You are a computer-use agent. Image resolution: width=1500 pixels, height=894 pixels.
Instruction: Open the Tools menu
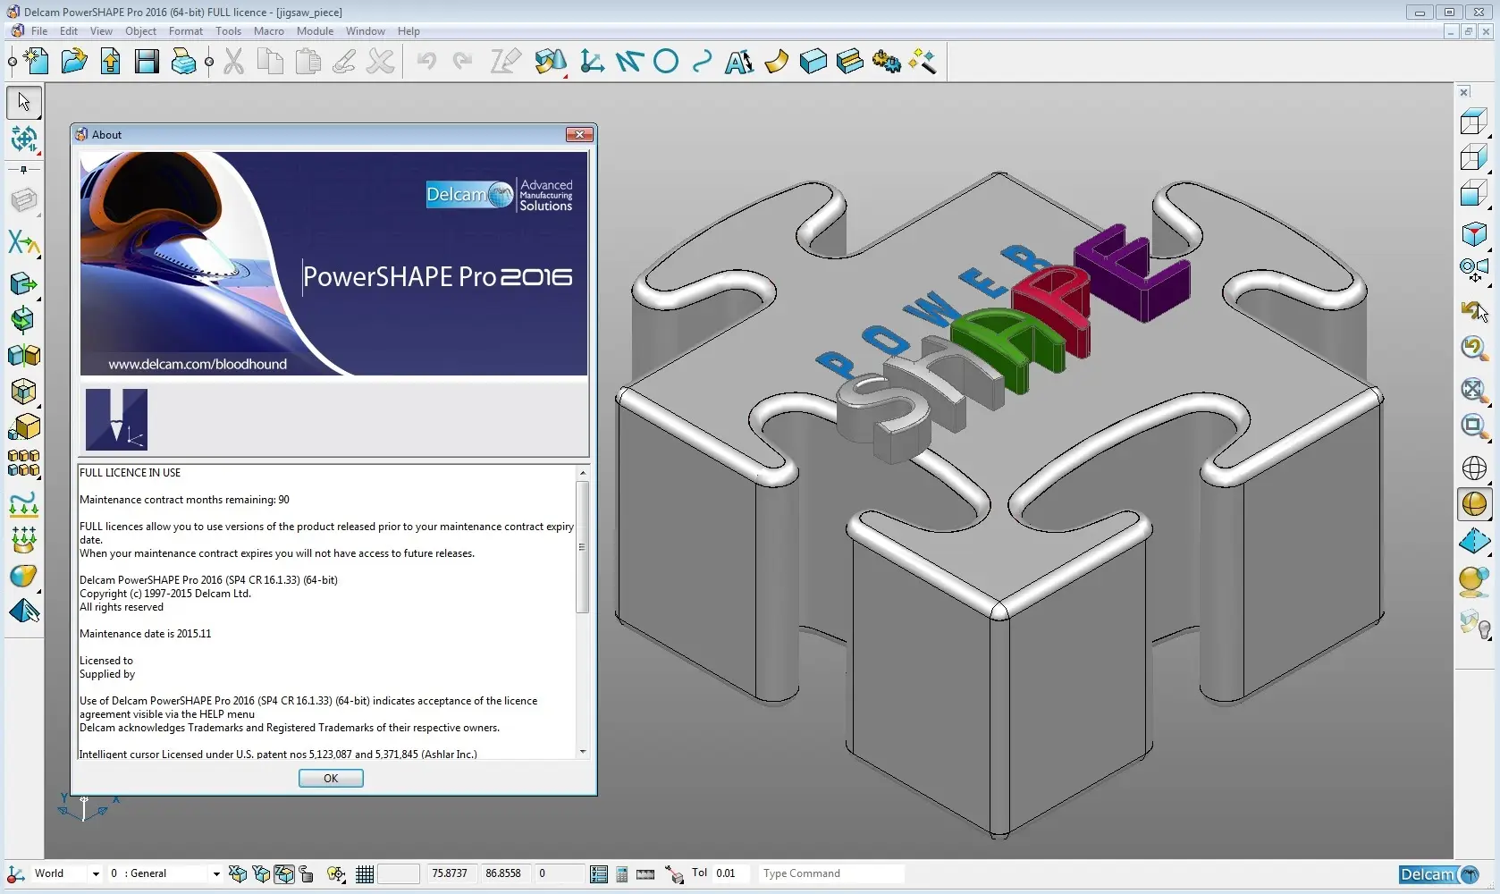228,31
